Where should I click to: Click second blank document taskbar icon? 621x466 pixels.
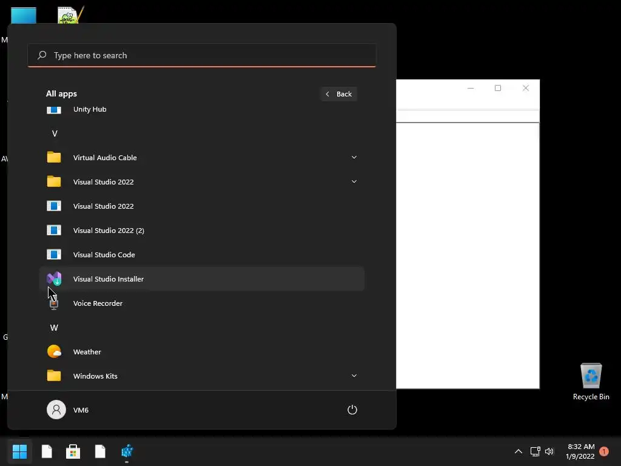[100, 451]
